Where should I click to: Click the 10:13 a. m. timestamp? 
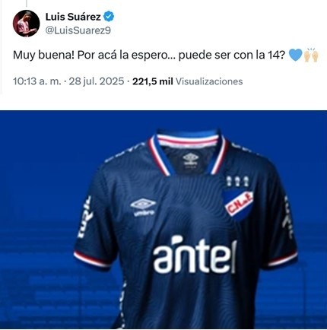[37, 81]
